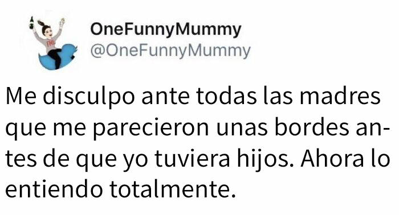Click the wine bottle in the avatar
Viewport: 399px width, 215px height.
pos(32,23)
